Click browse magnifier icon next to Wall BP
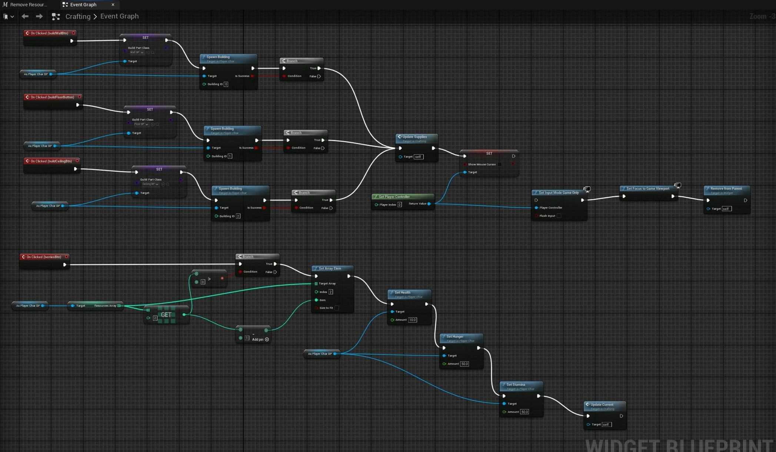The width and height of the screenshot is (776, 452). tap(153, 53)
